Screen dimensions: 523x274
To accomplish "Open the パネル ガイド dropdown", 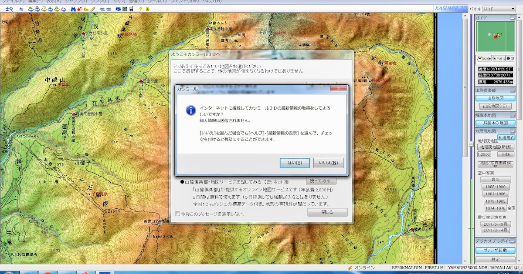I will [499, 9].
